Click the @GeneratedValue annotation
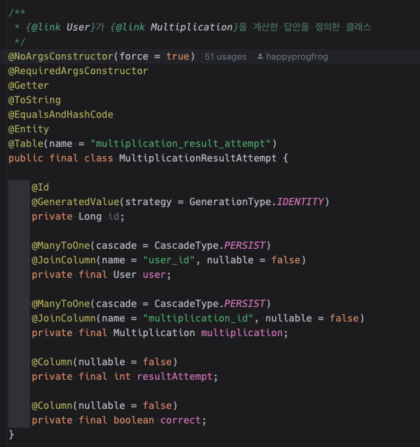The width and height of the screenshot is (420, 447). click(x=76, y=202)
